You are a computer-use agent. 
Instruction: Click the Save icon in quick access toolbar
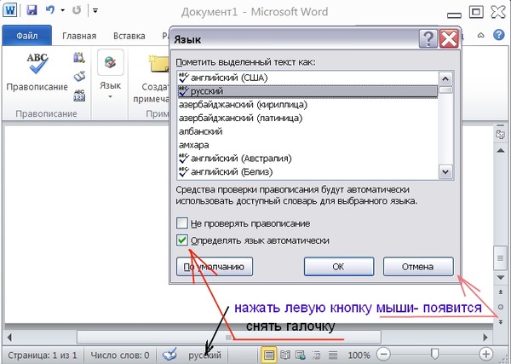(x=32, y=12)
